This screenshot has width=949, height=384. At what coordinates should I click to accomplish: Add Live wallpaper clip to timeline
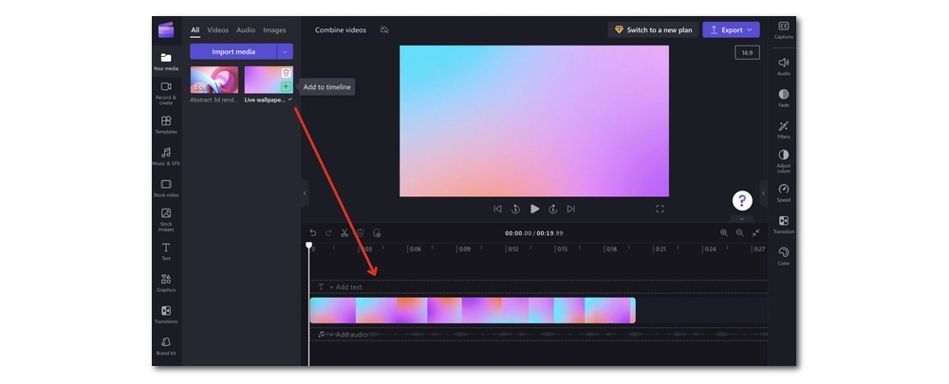(x=286, y=86)
